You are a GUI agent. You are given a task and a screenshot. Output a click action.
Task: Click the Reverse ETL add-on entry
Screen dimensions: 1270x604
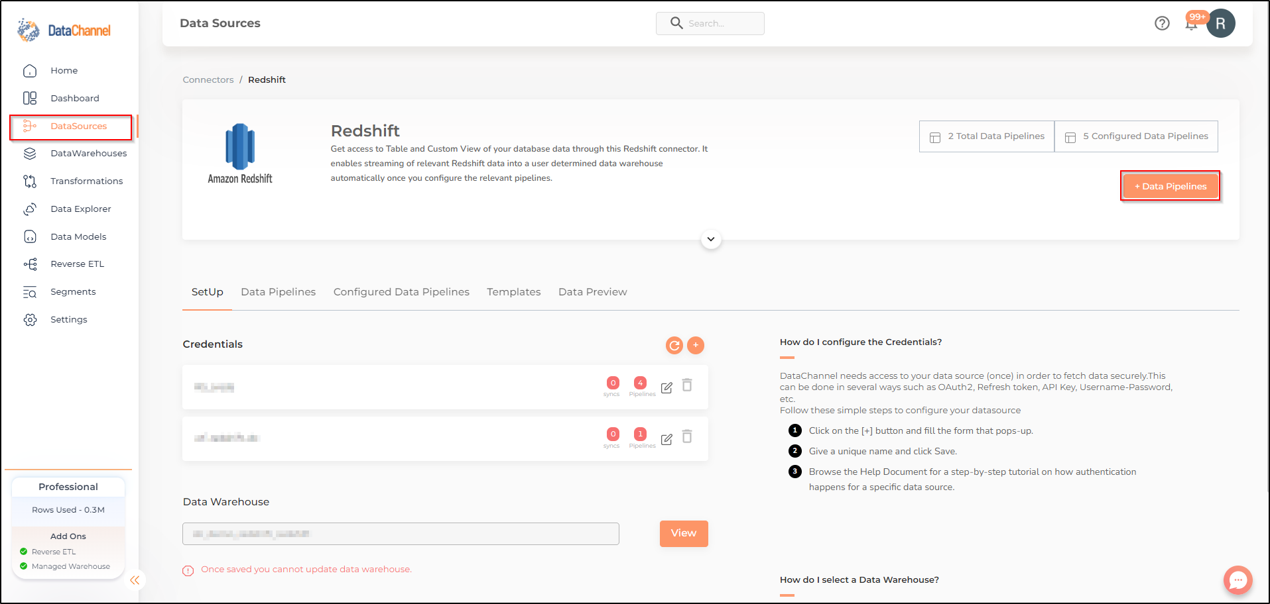[x=54, y=552]
